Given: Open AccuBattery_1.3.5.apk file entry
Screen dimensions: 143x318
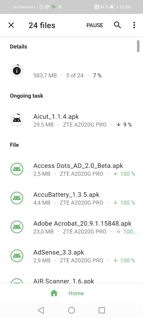Looking at the screenshot, I should click(x=71, y=198).
